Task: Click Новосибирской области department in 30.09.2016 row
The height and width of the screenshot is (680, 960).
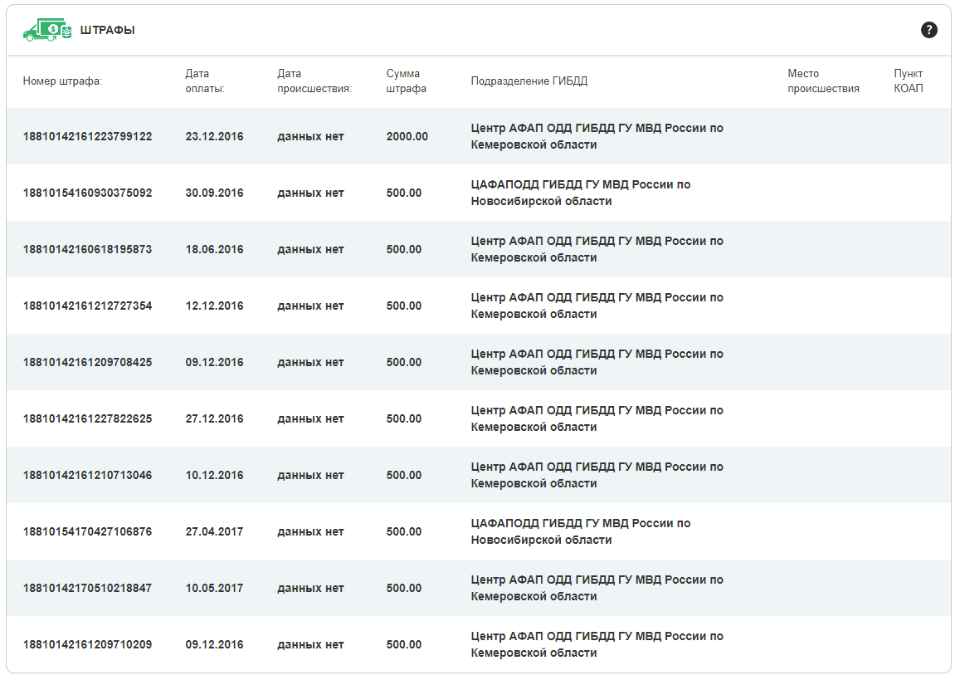Action: [x=581, y=193]
